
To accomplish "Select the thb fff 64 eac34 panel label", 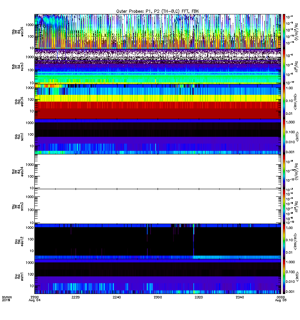I will pos(18,32).
